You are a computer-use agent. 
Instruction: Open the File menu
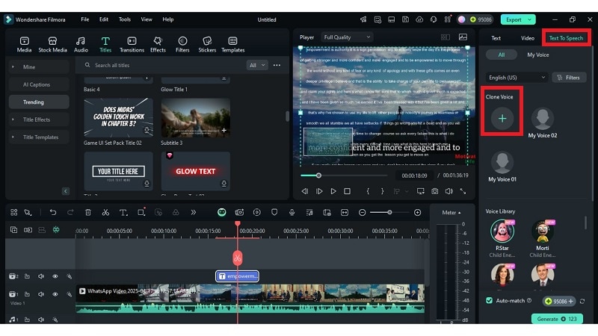coord(84,19)
